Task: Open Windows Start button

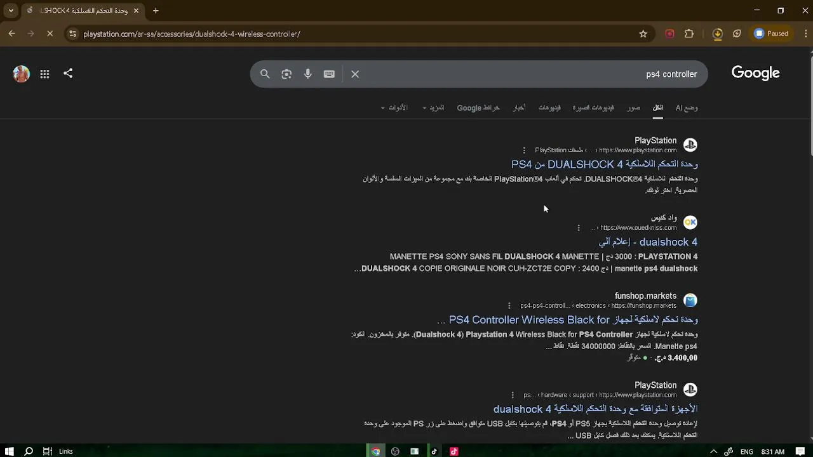Action: pyautogui.click(x=9, y=451)
